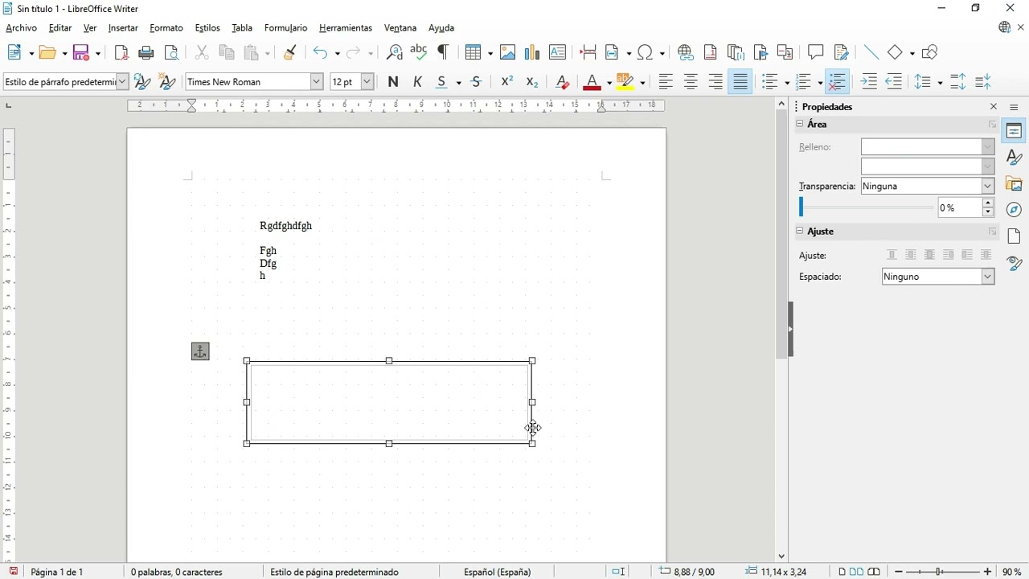Center the text horizontally
Screen dimensions: 1029x579
[x=691, y=82]
